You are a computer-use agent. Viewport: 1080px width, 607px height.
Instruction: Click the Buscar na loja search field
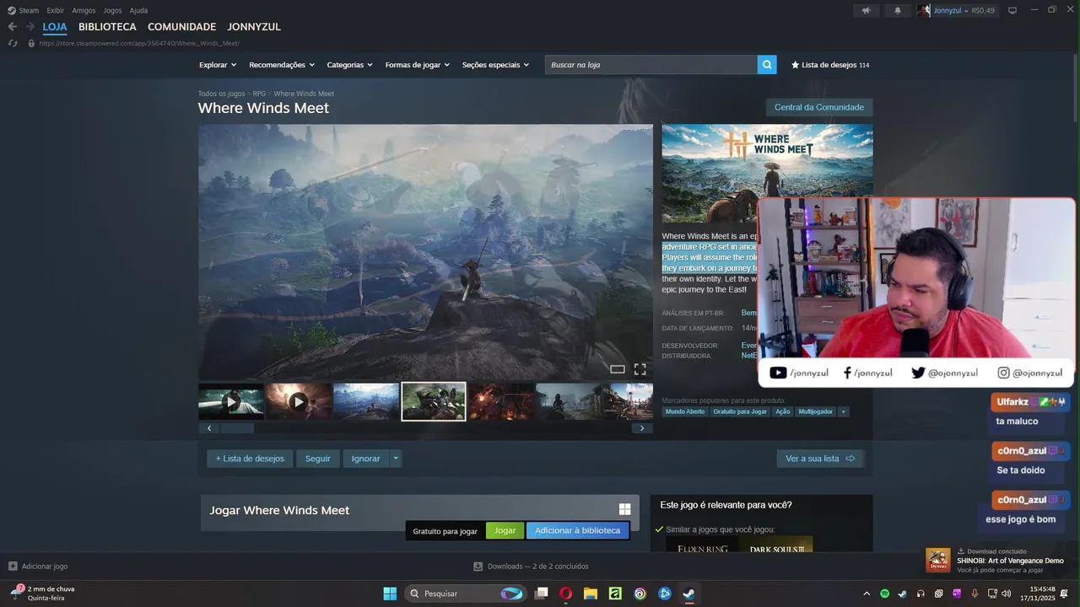pyautogui.click(x=651, y=65)
